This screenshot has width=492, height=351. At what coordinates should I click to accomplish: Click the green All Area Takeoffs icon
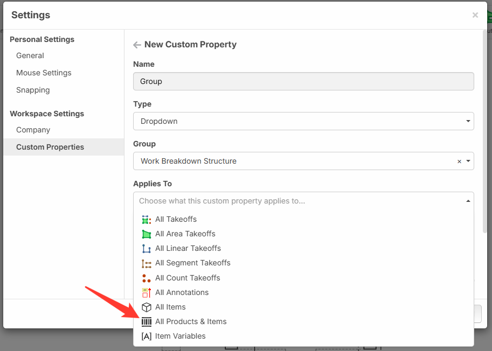click(x=146, y=234)
